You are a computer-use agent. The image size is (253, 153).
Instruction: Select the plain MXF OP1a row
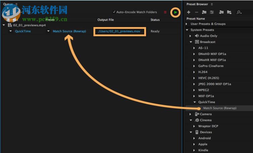tap(206, 96)
